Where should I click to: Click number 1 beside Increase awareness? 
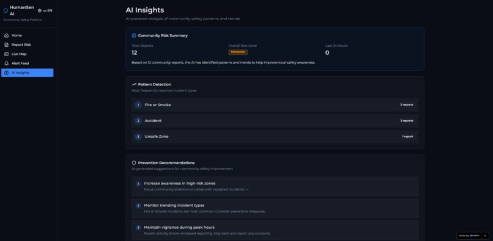[138, 184]
